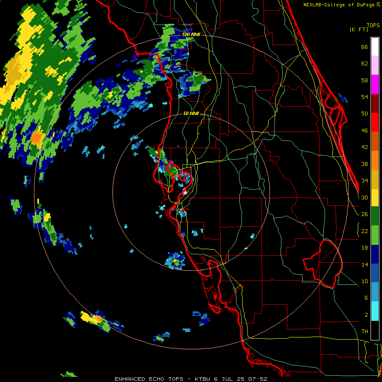382x382 pixels.
Task: Click the '100 NMI' range ring label
Action: [191, 35]
